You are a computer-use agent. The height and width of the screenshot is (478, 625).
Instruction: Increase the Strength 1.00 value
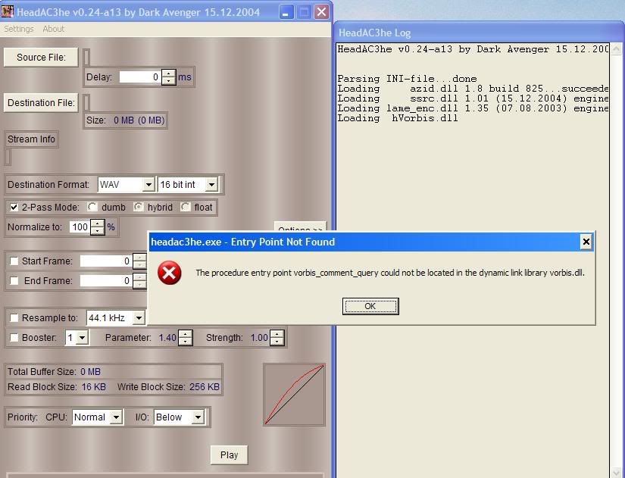click(277, 334)
